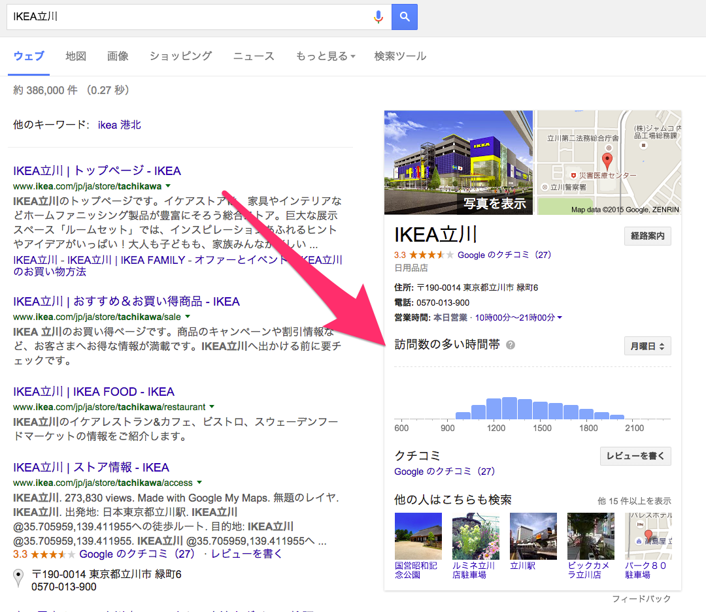Open the 月曜日 day selector
This screenshot has width=706, height=612.
[x=647, y=346]
